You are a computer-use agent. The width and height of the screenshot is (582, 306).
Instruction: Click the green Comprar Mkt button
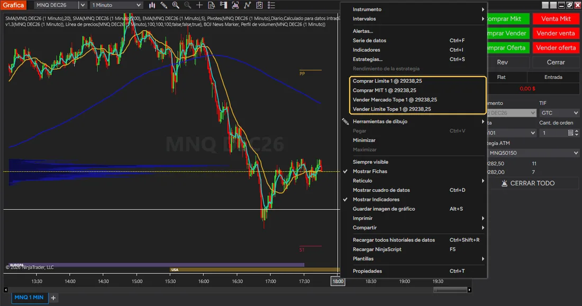point(508,18)
